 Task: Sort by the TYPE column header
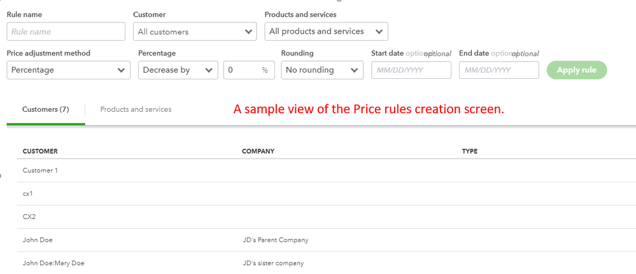coord(470,151)
